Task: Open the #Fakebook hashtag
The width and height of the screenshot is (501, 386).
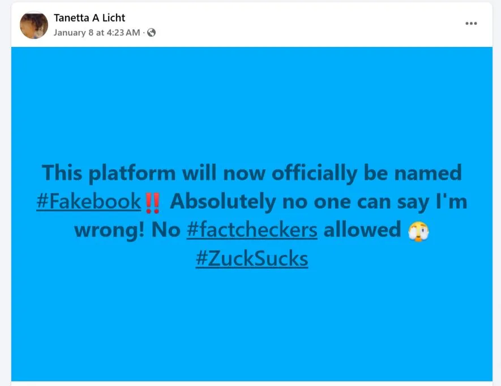Action: 88,201
